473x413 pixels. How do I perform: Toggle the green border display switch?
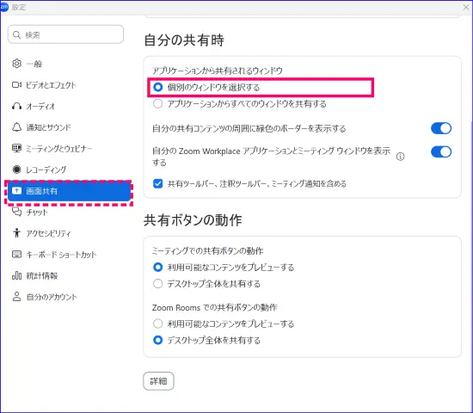[441, 128]
